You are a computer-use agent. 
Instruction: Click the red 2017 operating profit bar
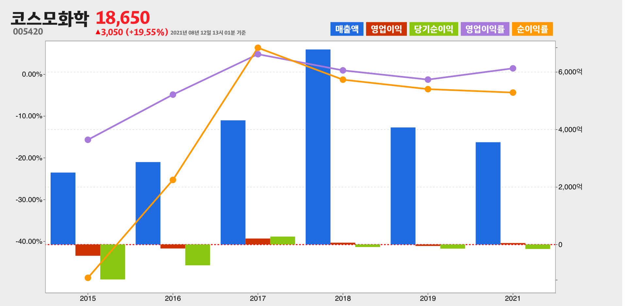258,241
